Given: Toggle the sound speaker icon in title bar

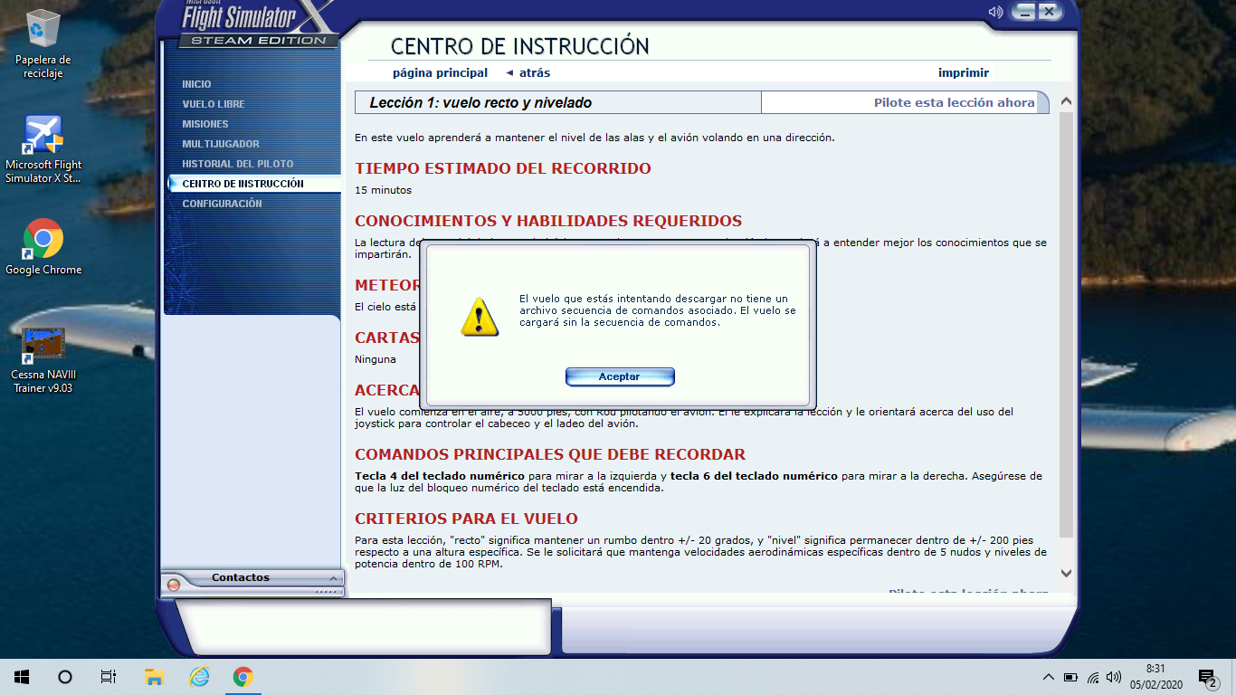Looking at the screenshot, I should tap(995, 12).
